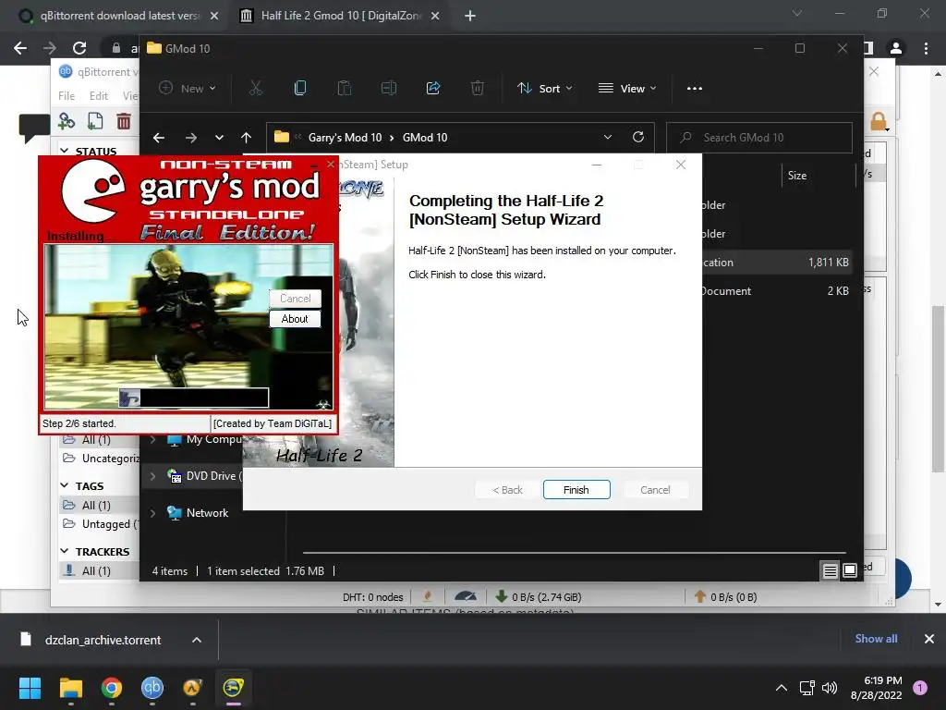Open qBittorrent Edit menu

(x=98, y=96)
